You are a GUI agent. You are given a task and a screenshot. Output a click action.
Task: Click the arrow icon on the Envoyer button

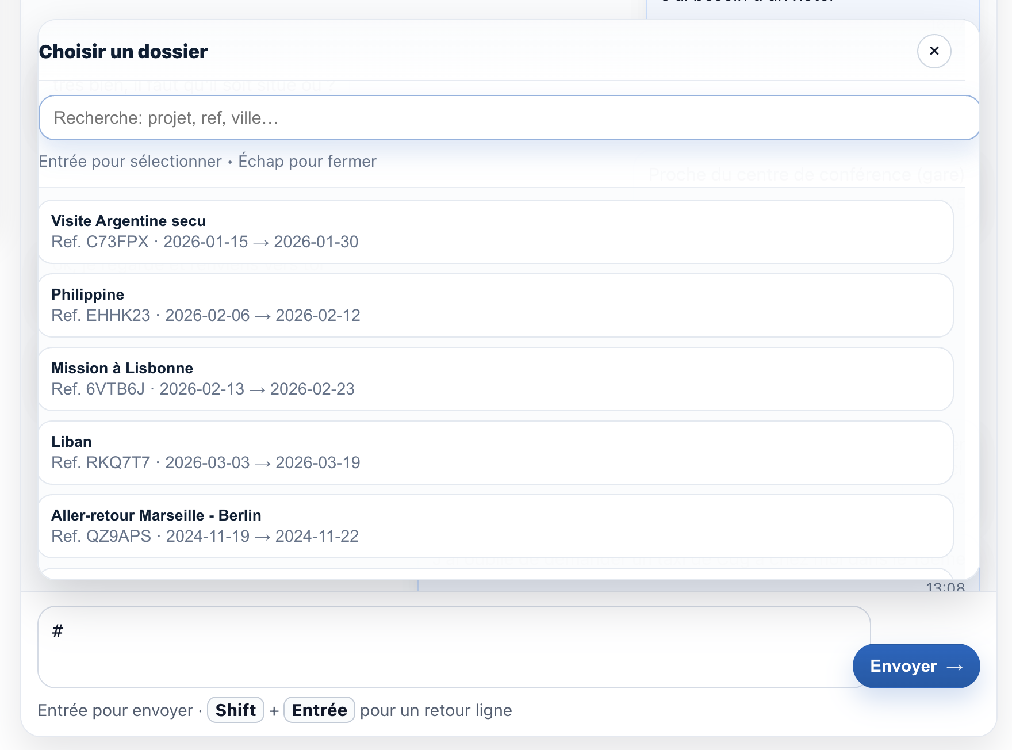(x=956, y=666)
